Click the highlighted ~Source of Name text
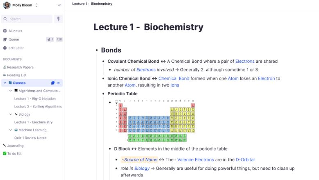319x180 pixels. point(139,159)
